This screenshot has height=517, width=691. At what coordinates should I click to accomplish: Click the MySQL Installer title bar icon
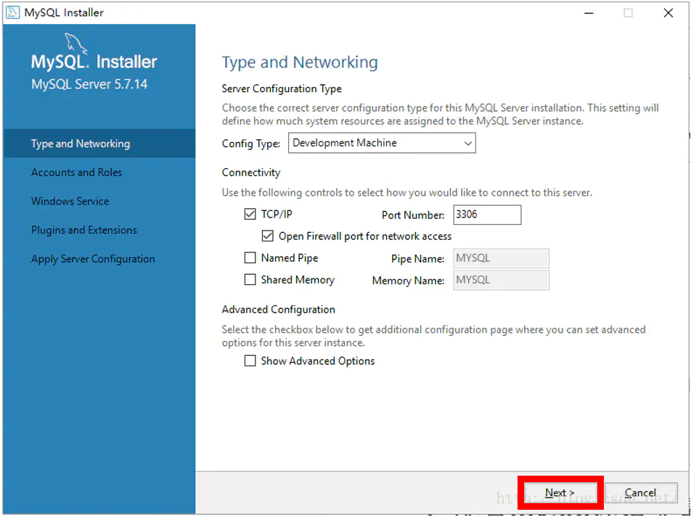12,12
